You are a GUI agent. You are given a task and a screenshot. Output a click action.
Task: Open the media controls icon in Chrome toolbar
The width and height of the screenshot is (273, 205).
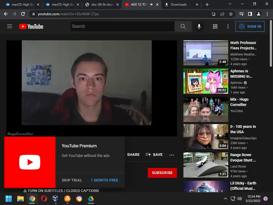tap(241, 14)
